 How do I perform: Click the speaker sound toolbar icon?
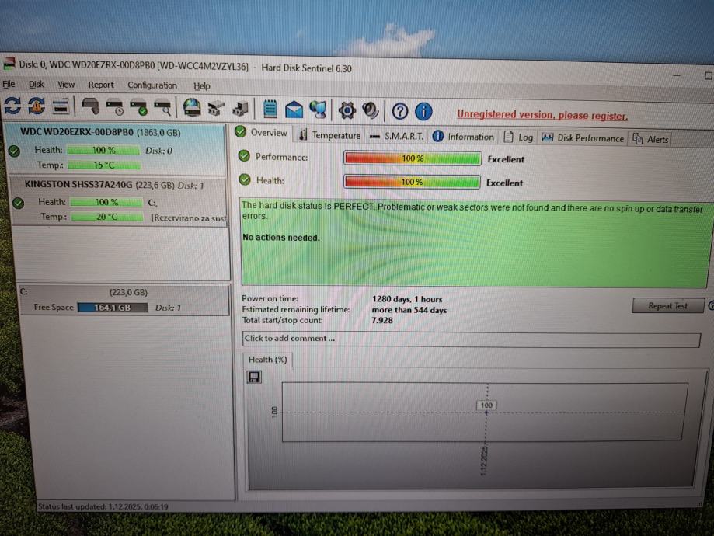click(370, 110)
